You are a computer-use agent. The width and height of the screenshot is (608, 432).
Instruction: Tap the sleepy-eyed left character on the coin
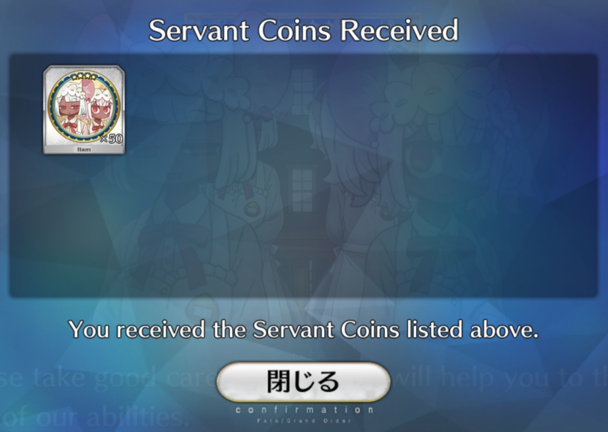(71, 109)
